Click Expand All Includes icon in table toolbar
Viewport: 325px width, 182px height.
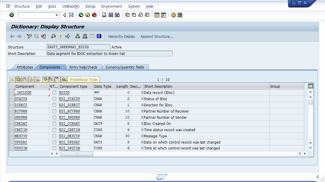click(x=45, y=79)
